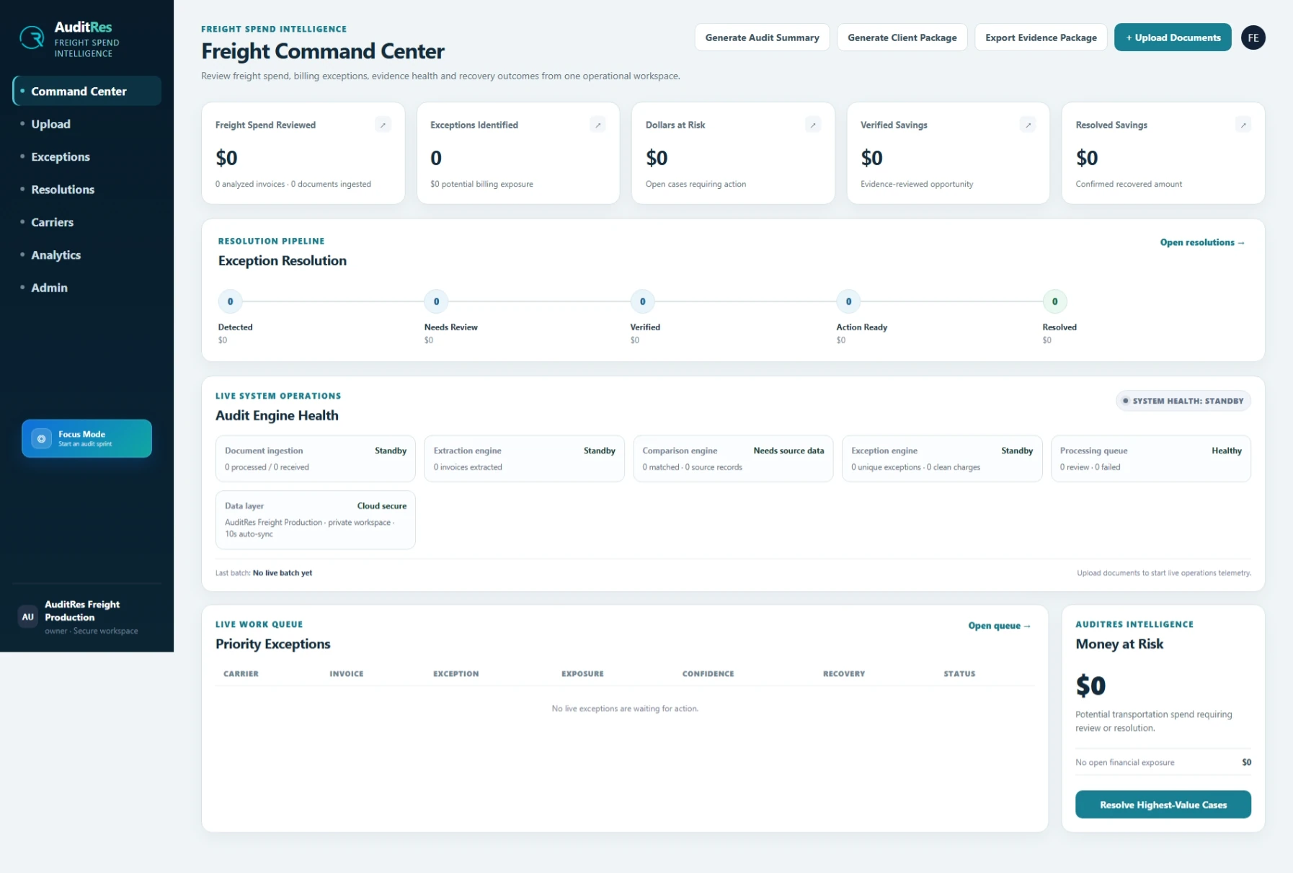Select the Action Ready pipeline stage circle
The height and width of the screenshot is (873, 1293).
848,301
